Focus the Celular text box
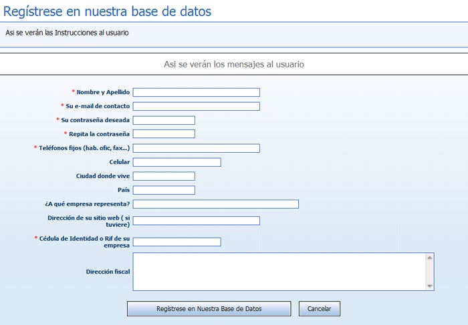The width and height of the screenshot is (468, 325). pos(177,162)
